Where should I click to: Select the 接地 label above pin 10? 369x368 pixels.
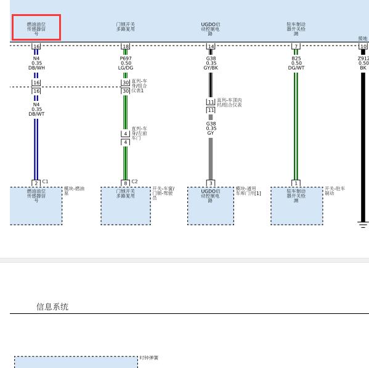[363, 38]
